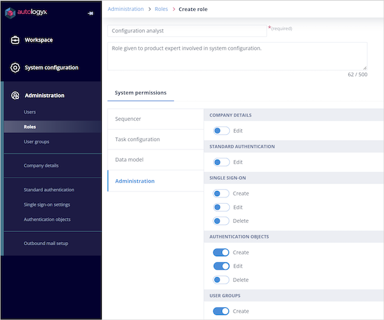Open Single sign-on settings
This screenshot has height=320, width=384.
[47, 204]
